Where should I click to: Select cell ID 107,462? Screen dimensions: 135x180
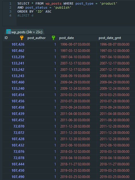18,51
